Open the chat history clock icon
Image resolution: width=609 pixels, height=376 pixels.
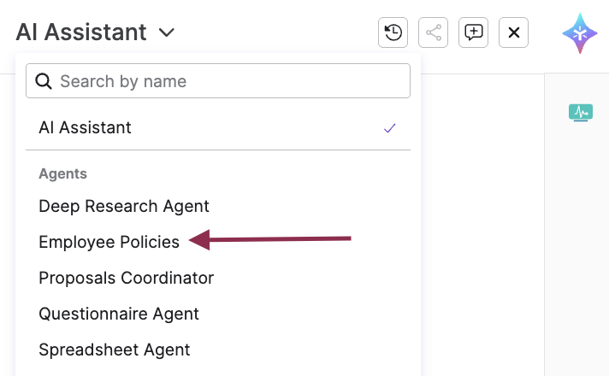(x=393, y=33)
